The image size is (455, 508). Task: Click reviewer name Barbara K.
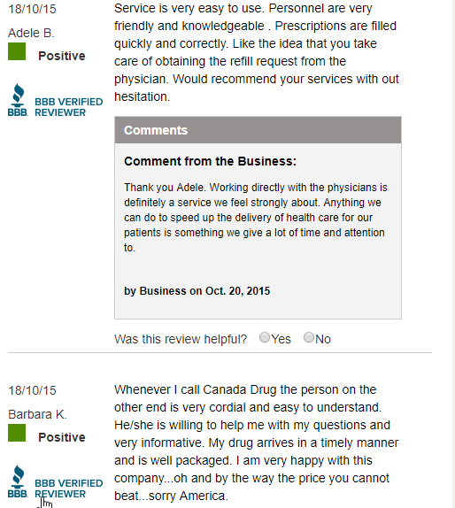point(37,414)
